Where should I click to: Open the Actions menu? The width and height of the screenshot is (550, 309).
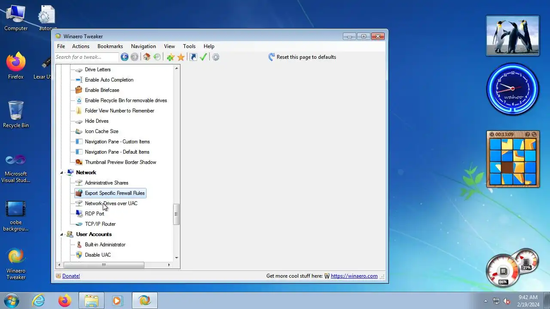pyautogui.click(x=81, y=46)
